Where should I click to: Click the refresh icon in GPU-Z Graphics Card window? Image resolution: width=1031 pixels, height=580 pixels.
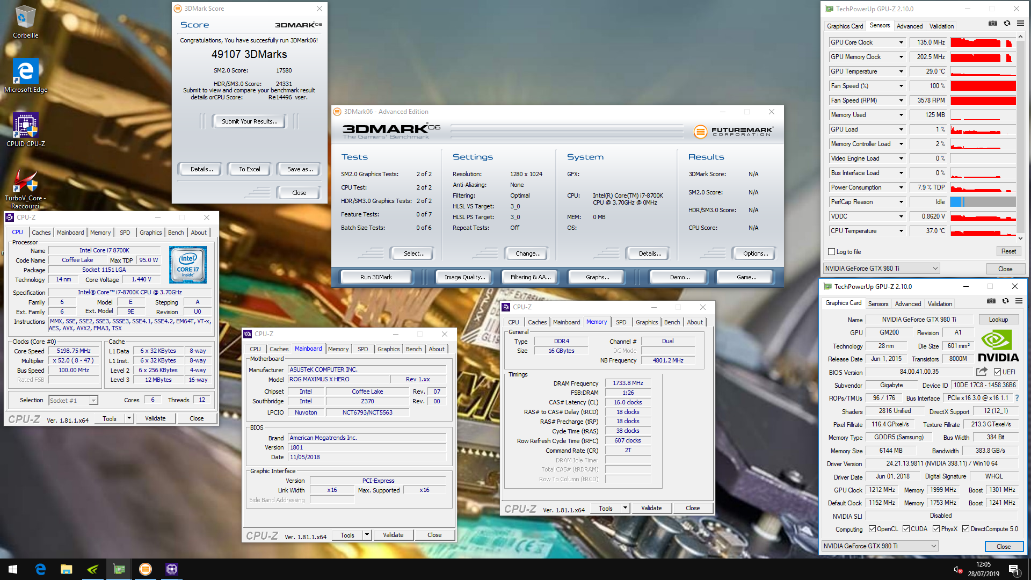[1005, 301]
